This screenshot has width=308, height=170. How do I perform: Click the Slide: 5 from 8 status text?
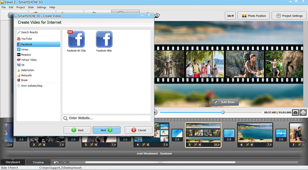click(x=9, y=168)
